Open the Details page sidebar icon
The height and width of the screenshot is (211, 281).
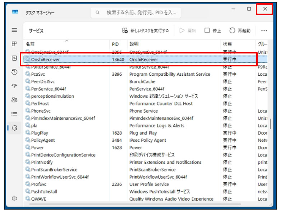point(14,114)
